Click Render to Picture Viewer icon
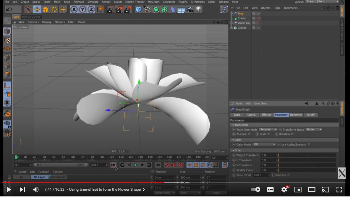The height and width of the screenshot is (197, 350). (119, 10)
